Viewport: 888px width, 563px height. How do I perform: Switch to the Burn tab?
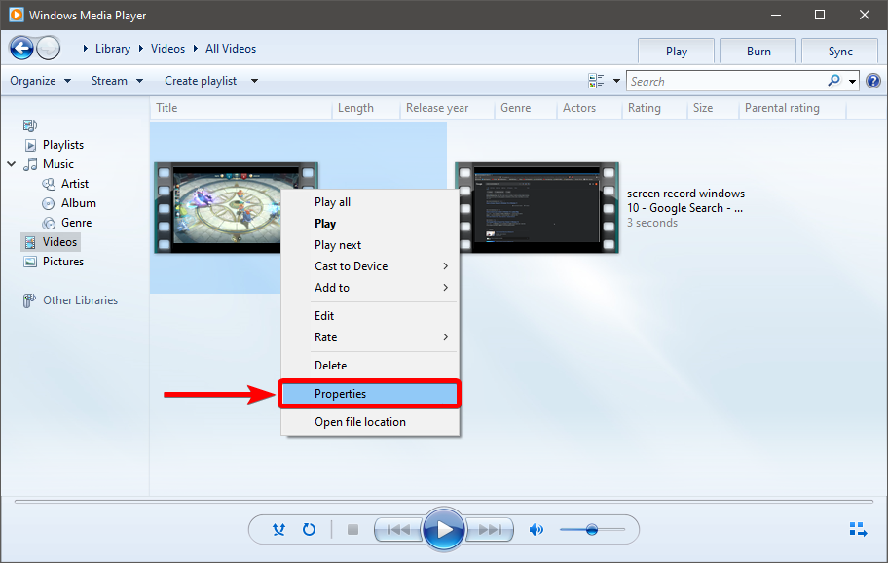click(758, 52)
